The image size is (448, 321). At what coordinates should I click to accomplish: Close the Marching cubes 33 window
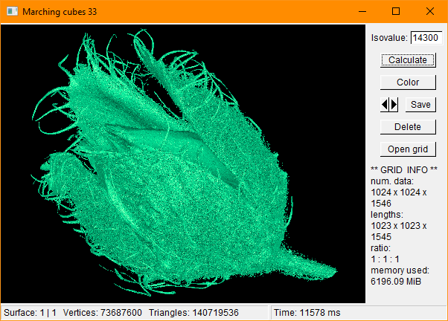pos(430,12)
